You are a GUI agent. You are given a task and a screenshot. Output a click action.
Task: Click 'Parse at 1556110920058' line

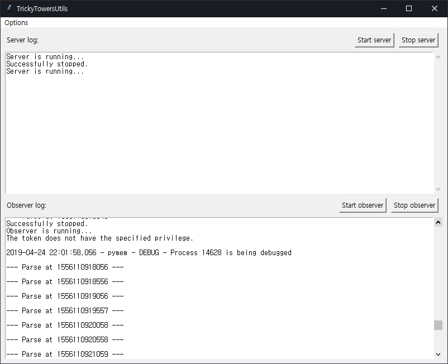point(65,325)
